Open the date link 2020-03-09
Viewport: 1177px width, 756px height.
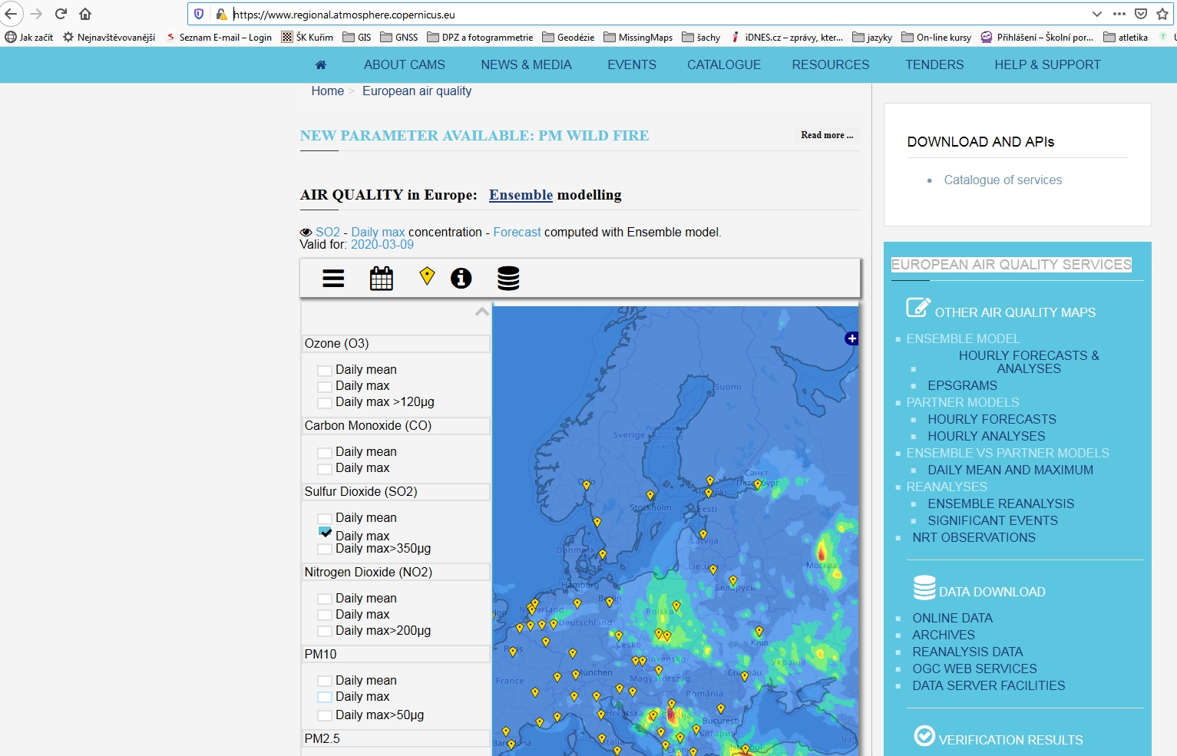click(382, 245)
